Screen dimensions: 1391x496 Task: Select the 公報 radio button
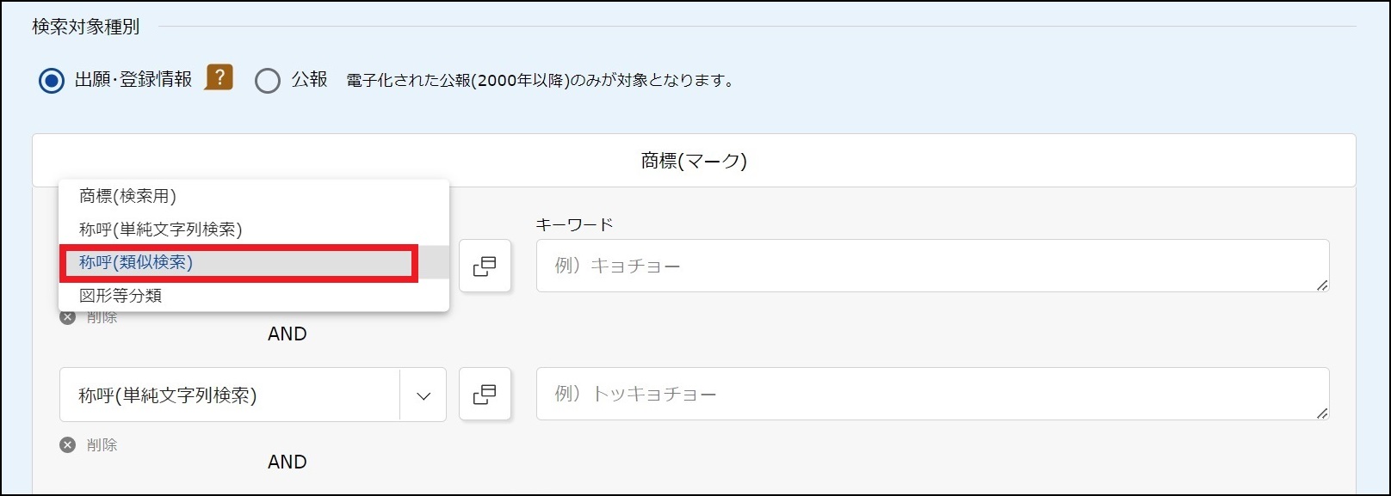tap(268, 81)
